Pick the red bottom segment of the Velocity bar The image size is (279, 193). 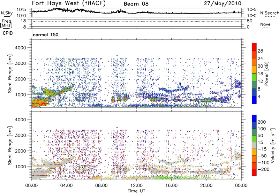click(254, 172)
